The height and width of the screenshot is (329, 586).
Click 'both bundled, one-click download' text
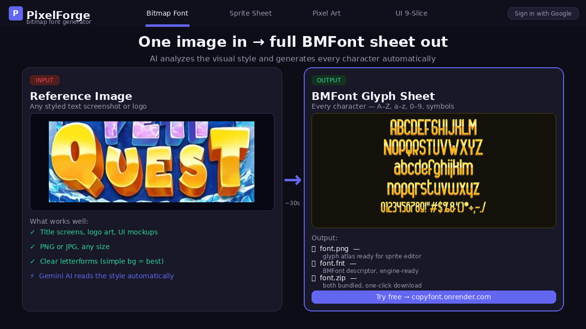click(x=372, y=286)
